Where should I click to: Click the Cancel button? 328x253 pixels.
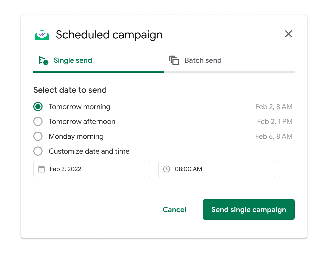(x=175, y=209)
